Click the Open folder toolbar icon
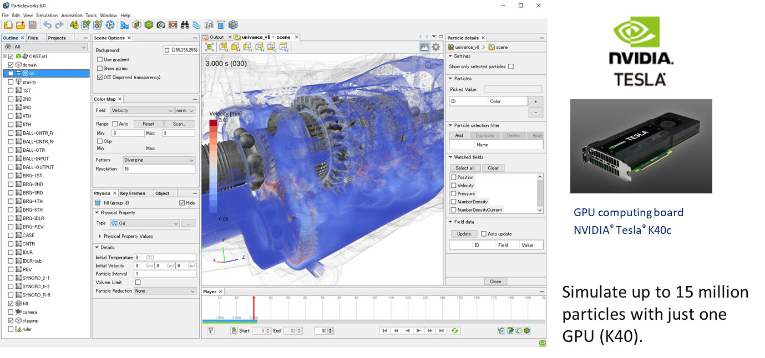This screenshot has height=358, width=765. pyautogui.click(x=20, y=25)
